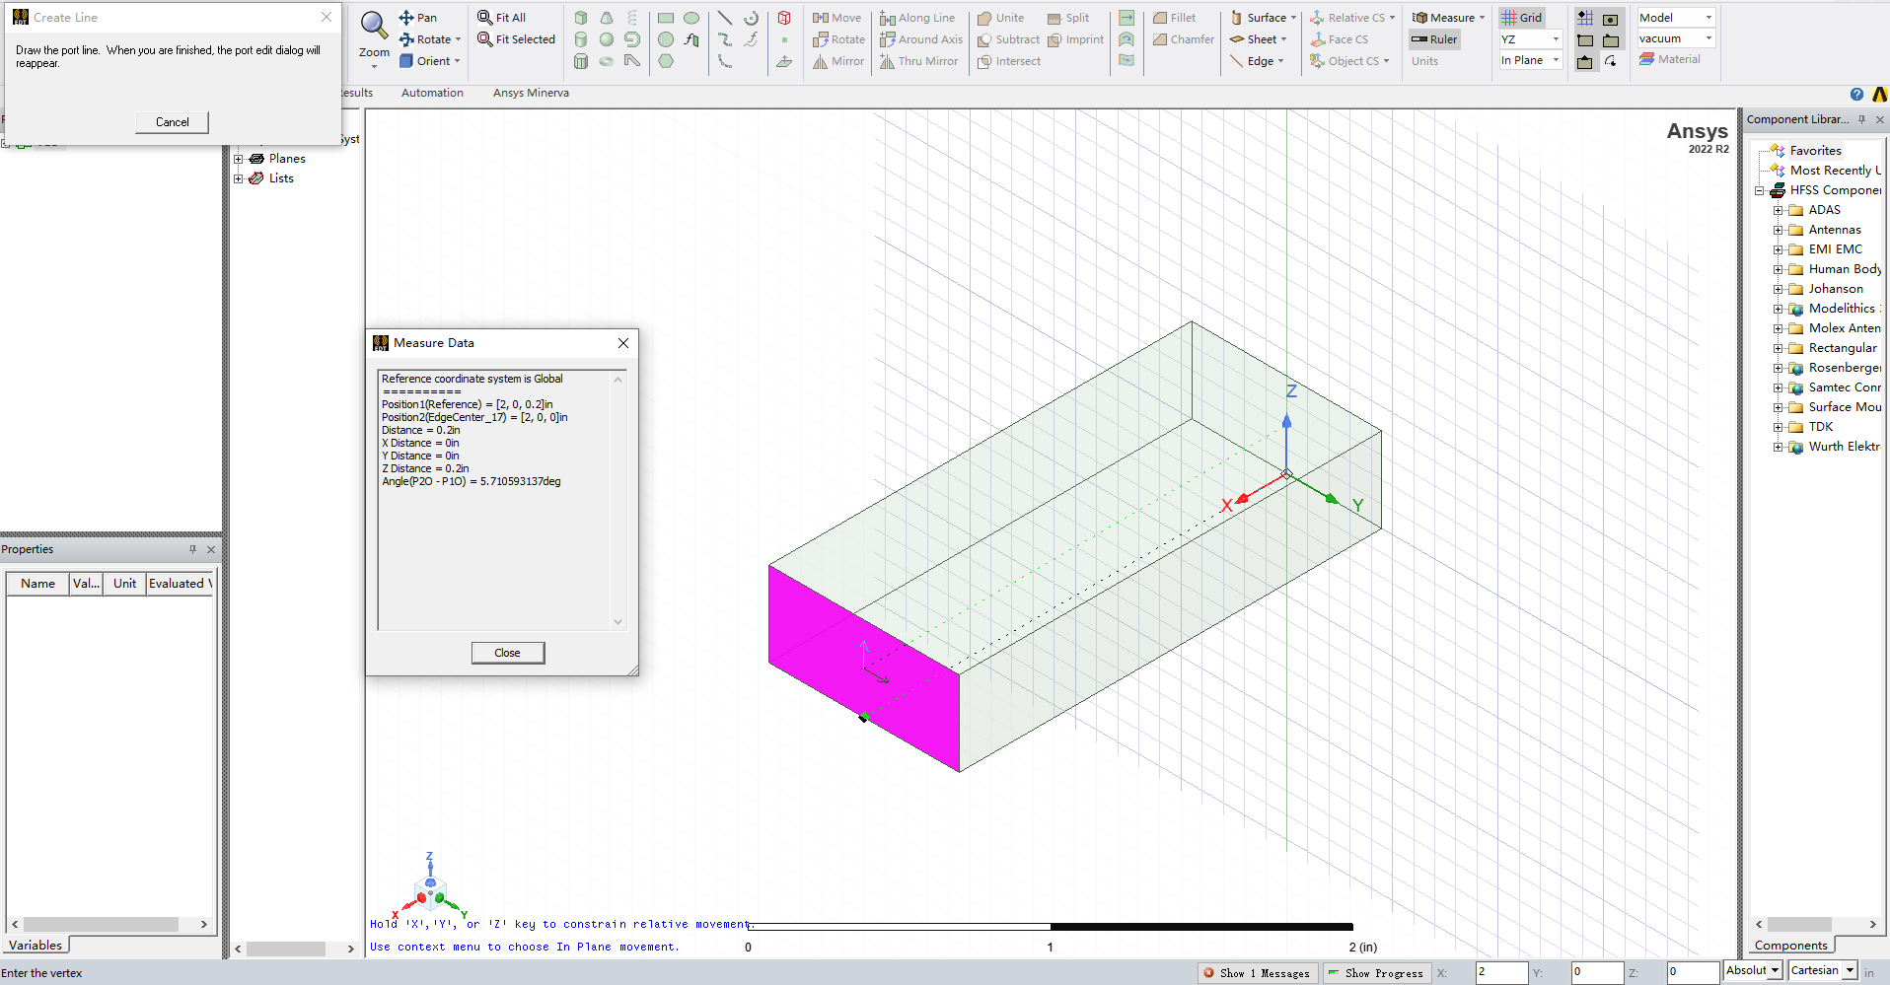Expand the Planes tree node
This screenshot has height=985, width=1890.
coord(239,159)
